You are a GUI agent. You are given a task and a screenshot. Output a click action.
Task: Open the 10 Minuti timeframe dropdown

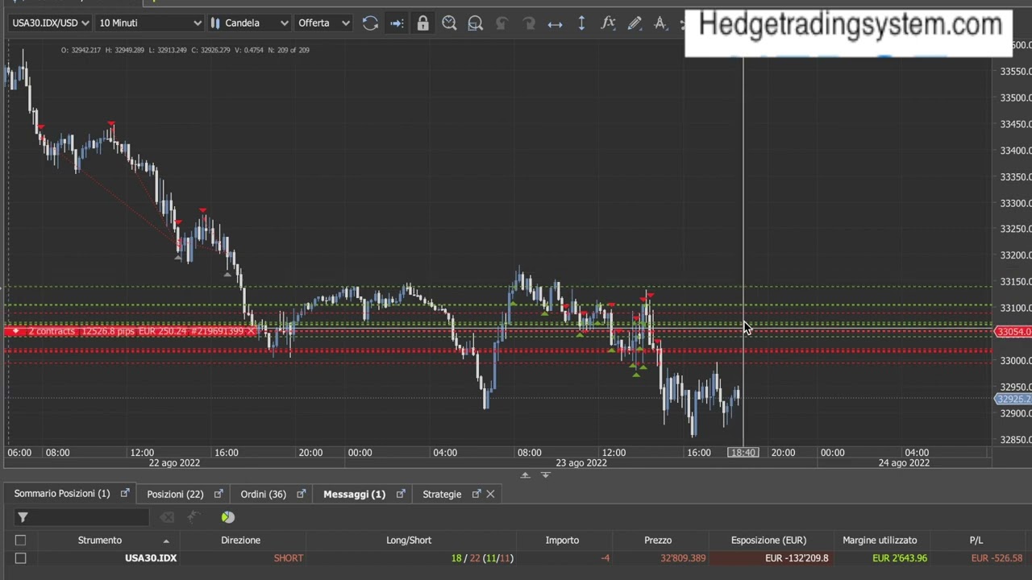pyautogui.click(x=150, y=23)
